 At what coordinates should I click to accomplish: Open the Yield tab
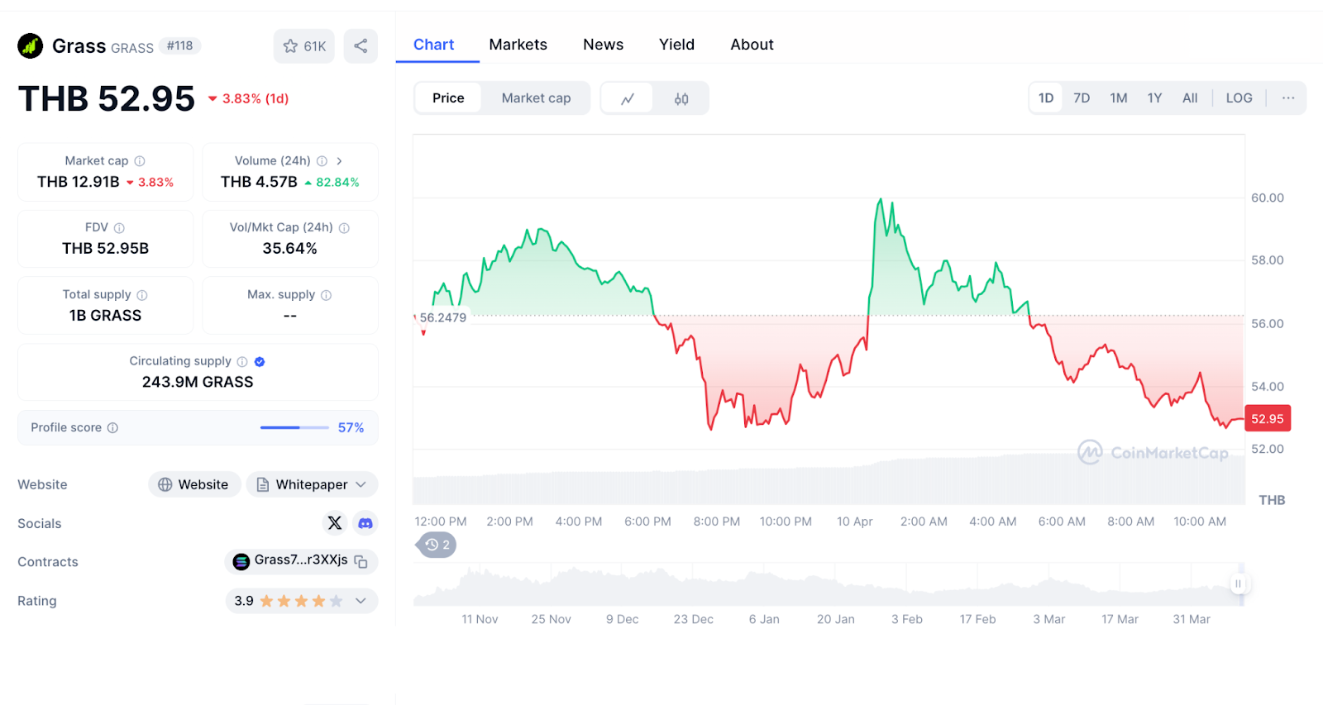pyautogui.click(x=676, y=45)
